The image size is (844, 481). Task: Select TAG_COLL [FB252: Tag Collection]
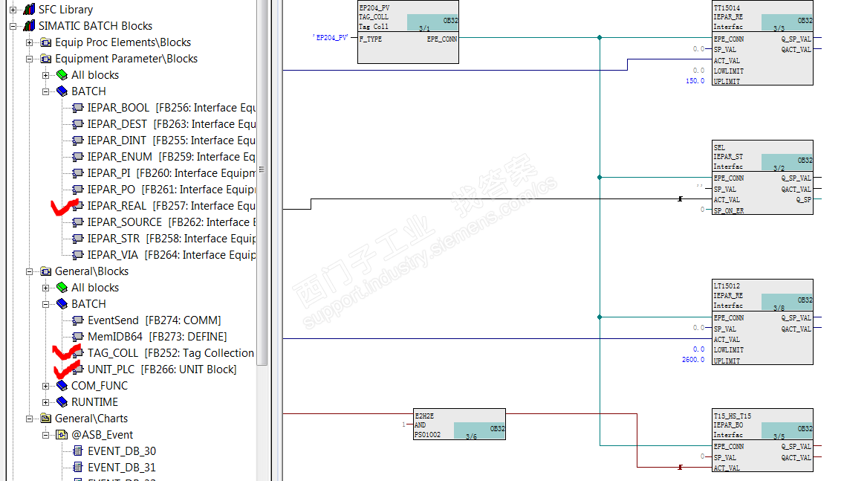point(171,353)
